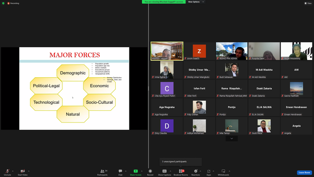This screenshot has height=177, width=314.
Task: Select the AW participant tile
Action: tap(296, 70)
